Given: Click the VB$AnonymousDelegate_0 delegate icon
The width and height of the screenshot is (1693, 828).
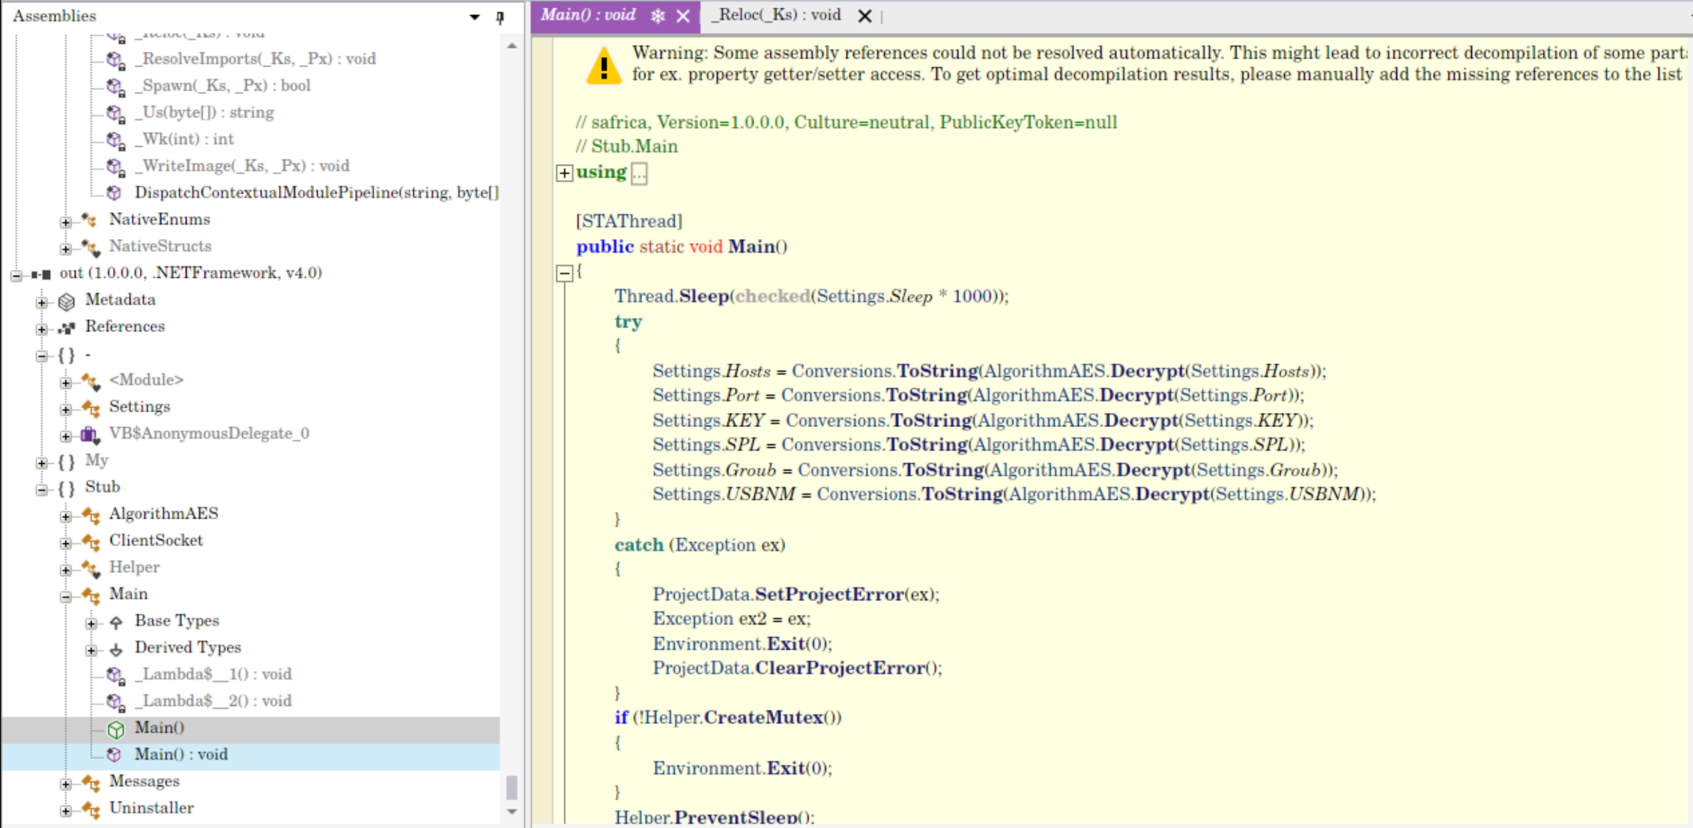Looking at the screenshot, I should tap(90, 435).
